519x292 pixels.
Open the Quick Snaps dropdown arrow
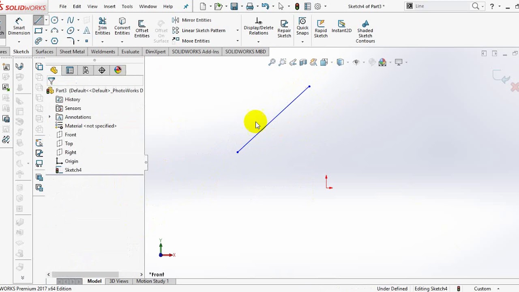[302, 41]
